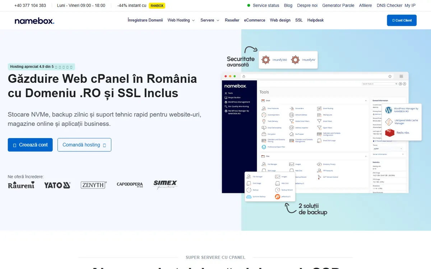Click the namebox logo in header
Viewport: 431px width, 269px height.
click(x=34, y=20)
